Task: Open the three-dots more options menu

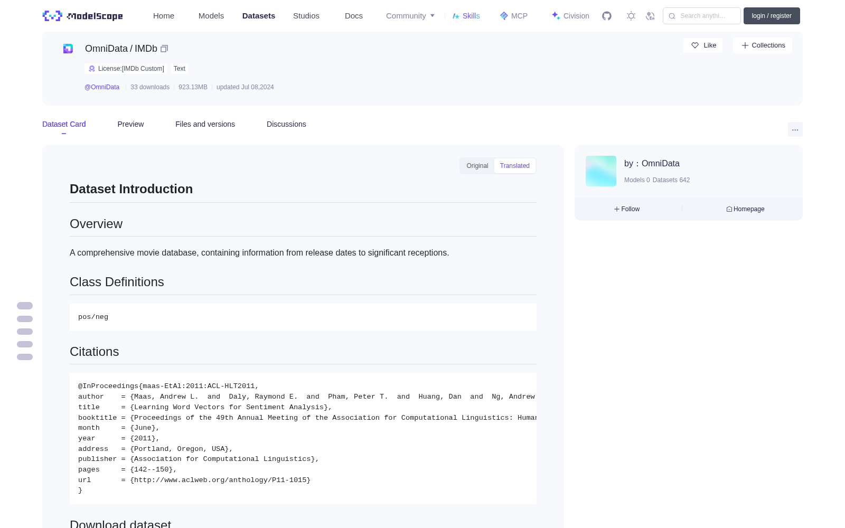Action: tap(795, 129)
